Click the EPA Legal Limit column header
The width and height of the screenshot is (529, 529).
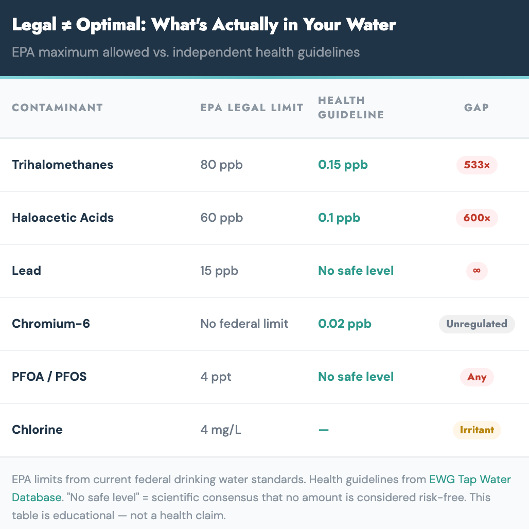pos(252,108)
